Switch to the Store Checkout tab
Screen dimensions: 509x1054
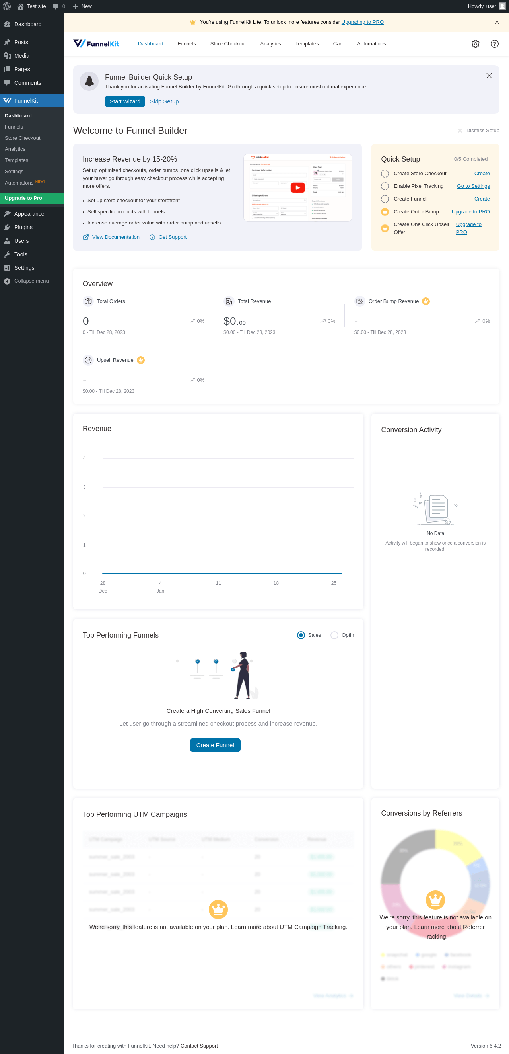(x=228, y=44)
